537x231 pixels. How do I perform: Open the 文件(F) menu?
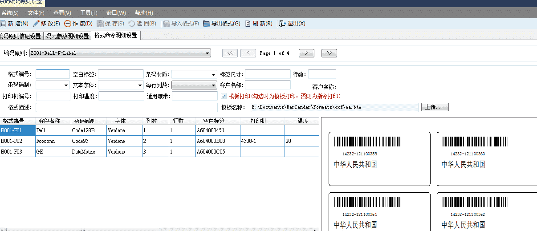point(36,13)
